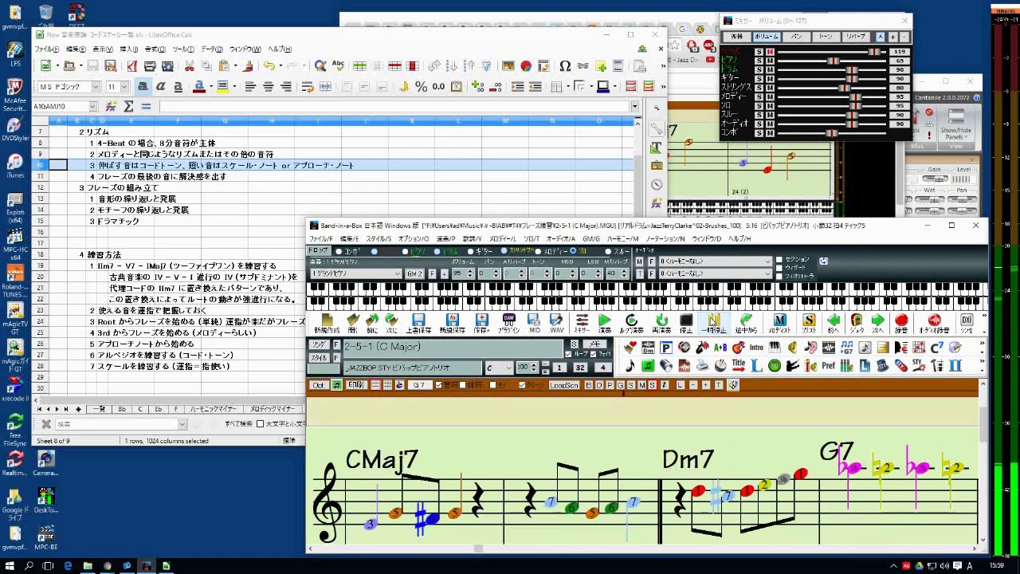Click the Save As (新規保存) icon

pyautogui.click(x=452, y=323)
